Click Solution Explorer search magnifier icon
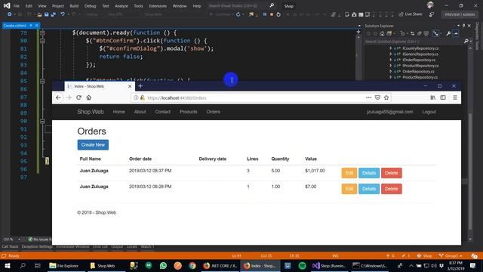This screenshot has height=272, width=483. click(466, 41)
